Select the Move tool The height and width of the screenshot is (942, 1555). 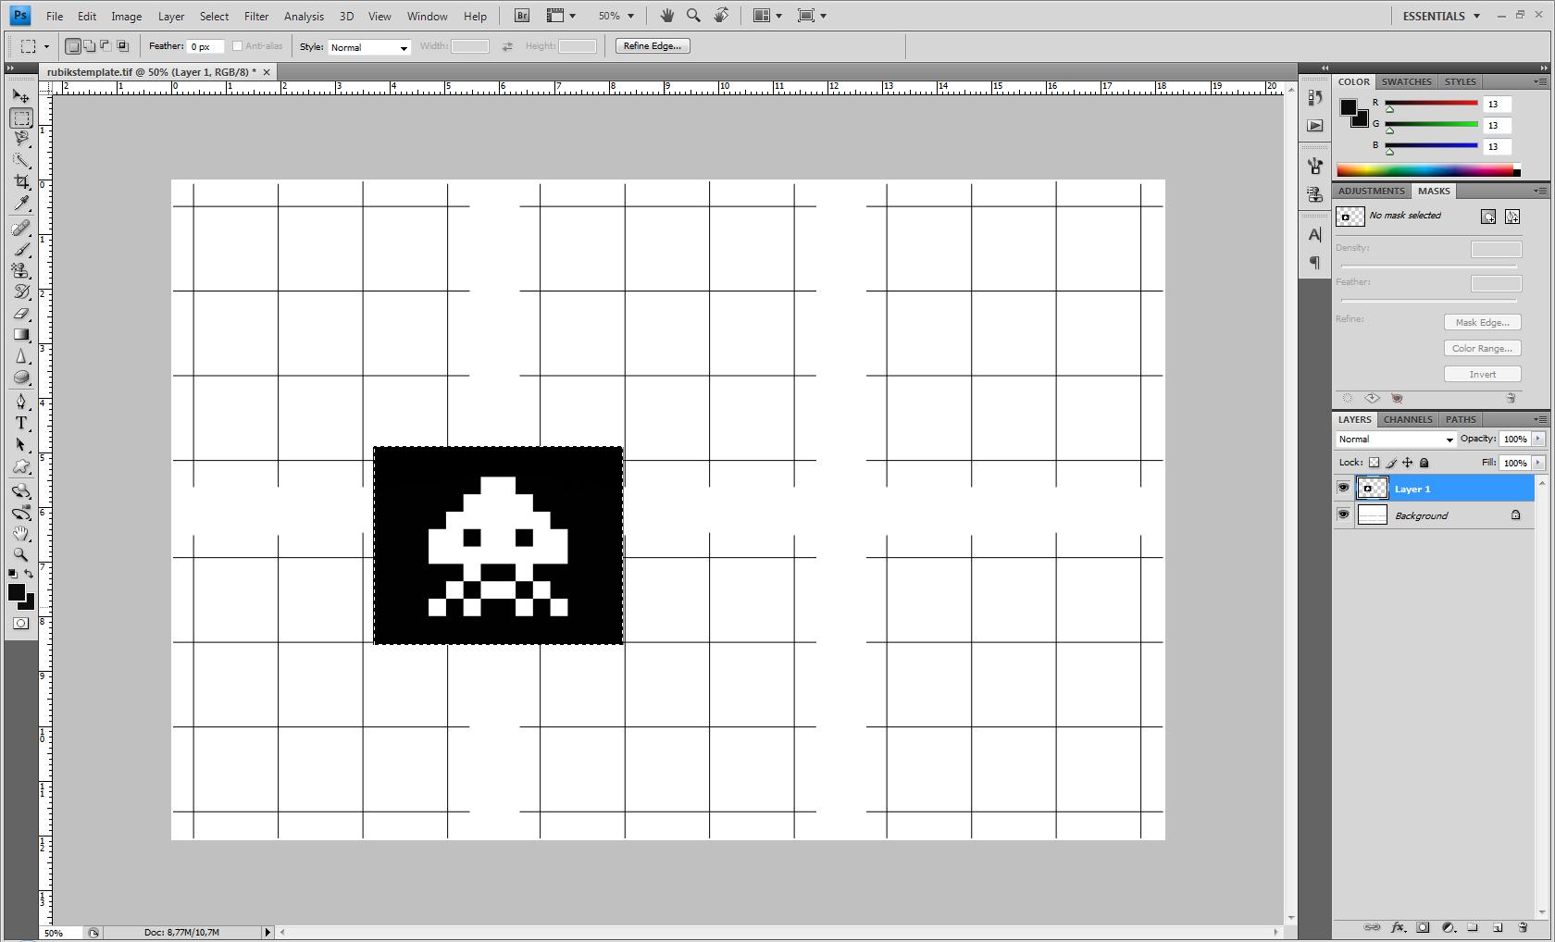pos(21,96)
